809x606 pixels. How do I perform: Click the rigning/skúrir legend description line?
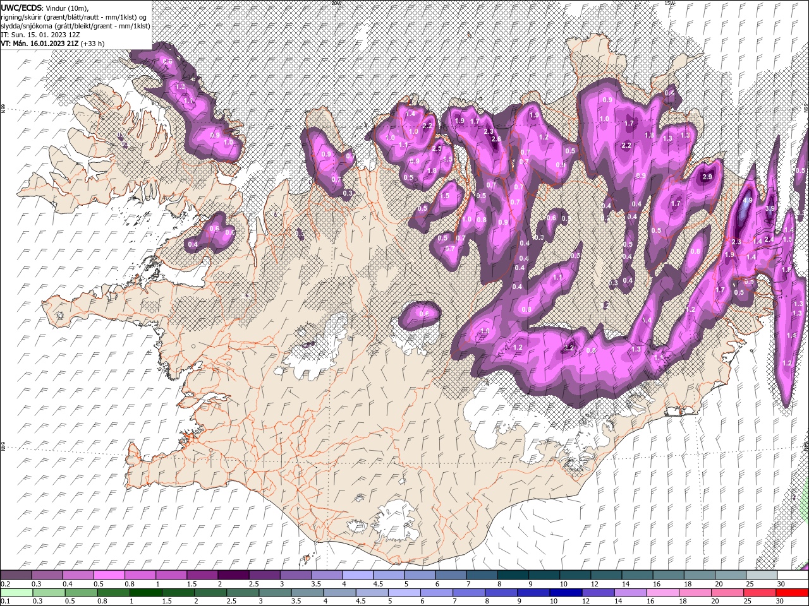tap(73, 17)
